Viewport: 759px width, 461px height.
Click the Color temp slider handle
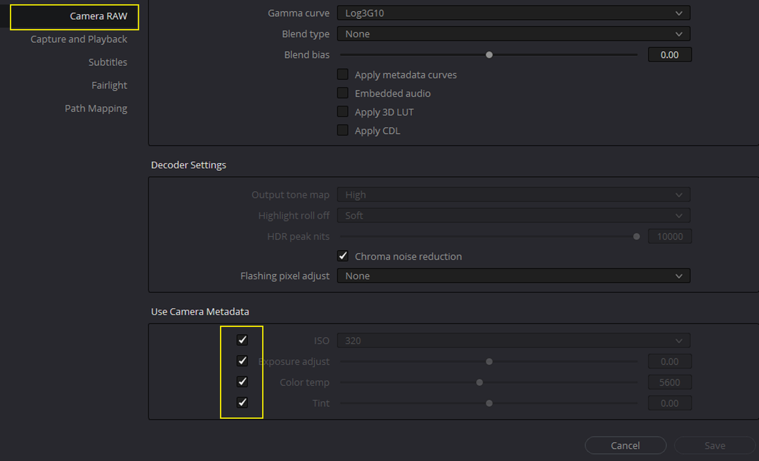[480, 382]
